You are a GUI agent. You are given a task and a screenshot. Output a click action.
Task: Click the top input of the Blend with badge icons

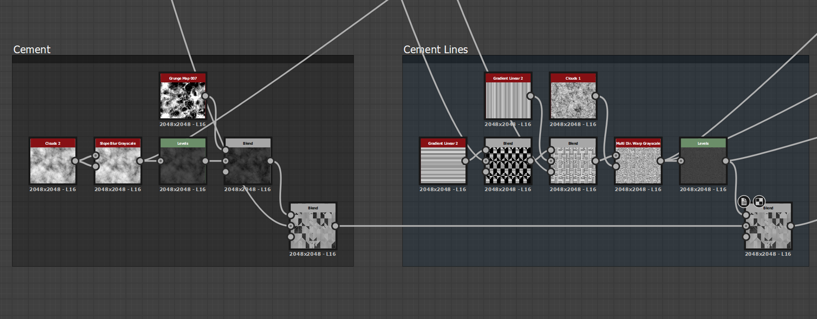(x=746, y=215)
